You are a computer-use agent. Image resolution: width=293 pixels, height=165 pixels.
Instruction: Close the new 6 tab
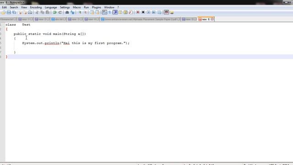coord(212,19)
